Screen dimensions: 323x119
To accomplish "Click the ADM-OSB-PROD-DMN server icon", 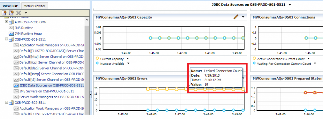I will 11,22.
